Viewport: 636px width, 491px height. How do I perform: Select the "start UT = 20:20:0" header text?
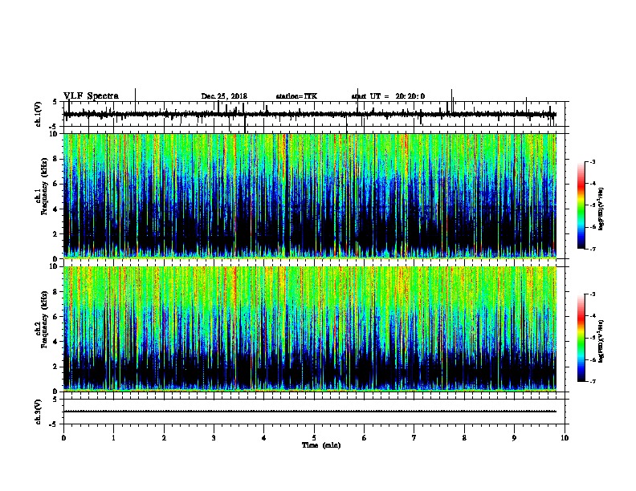tap(388, 96)
